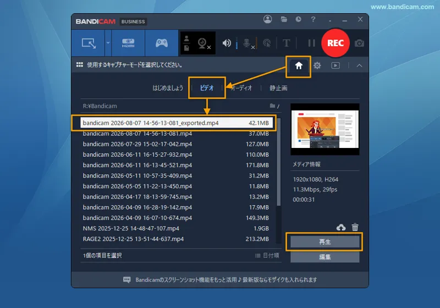The image size is (440, 308).
Task: Toggle text overlay T icon
Action: point(286,43)
